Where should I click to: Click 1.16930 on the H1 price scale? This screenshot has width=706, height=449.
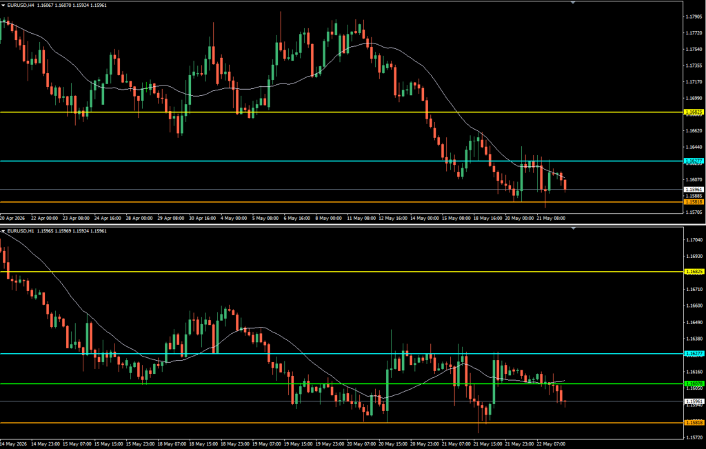point(694,257)
